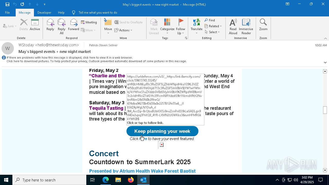The width and height of the screenshot is (329, 185).
Task: Open the Categorize color menu
Action: (x=167, y=26)
